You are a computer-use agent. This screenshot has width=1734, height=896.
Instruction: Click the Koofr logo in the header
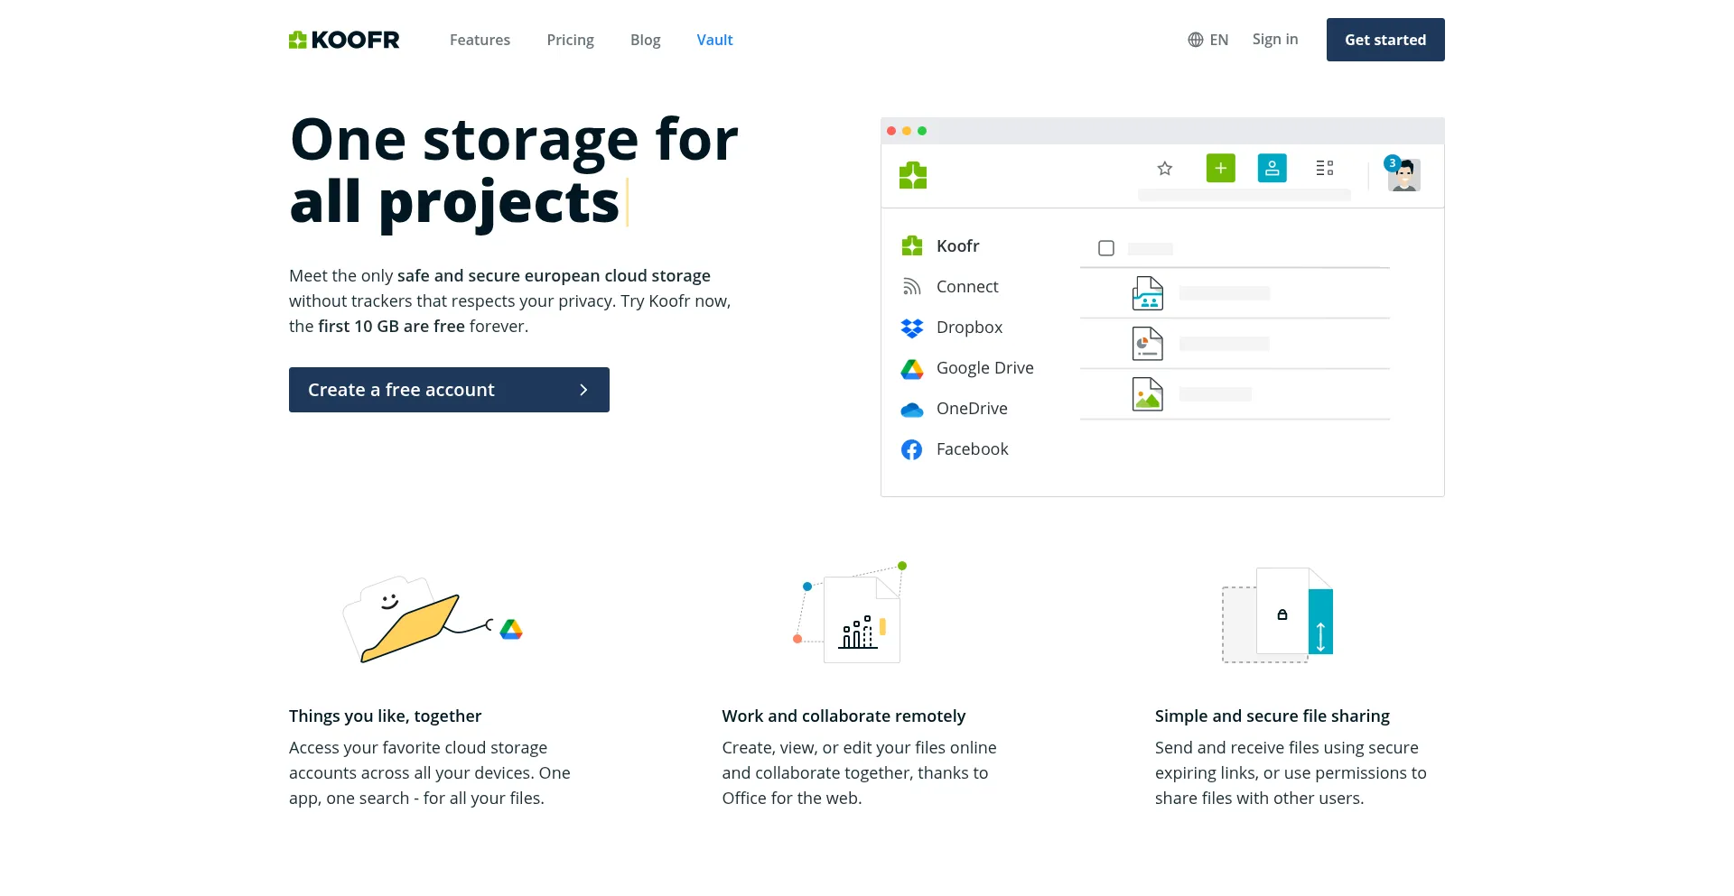click(x=344, y=40)
